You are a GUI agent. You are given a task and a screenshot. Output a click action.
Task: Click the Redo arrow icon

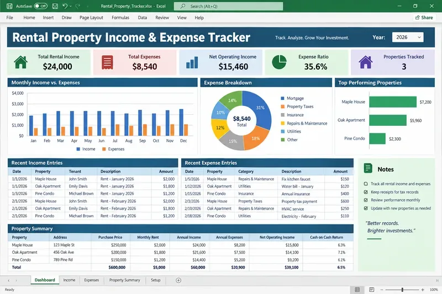coord(78,6)
